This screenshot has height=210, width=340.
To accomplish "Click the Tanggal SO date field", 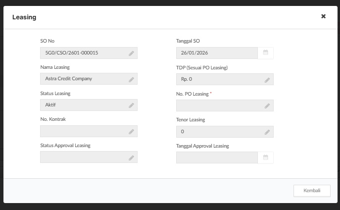I will click(x=216, y=53).
